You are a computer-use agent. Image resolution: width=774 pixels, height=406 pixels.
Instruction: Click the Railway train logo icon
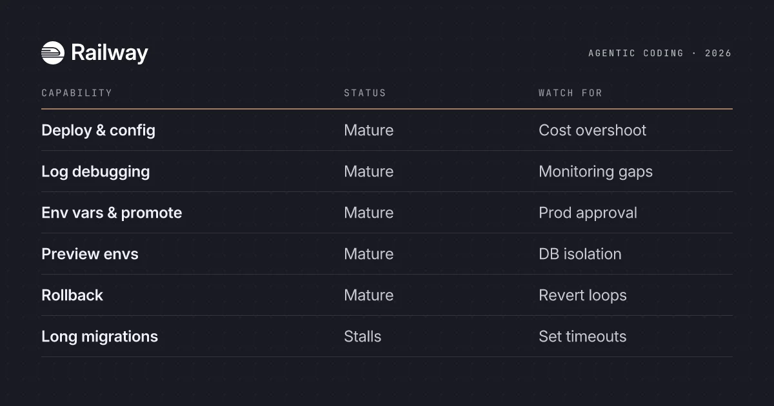[53, 53]
